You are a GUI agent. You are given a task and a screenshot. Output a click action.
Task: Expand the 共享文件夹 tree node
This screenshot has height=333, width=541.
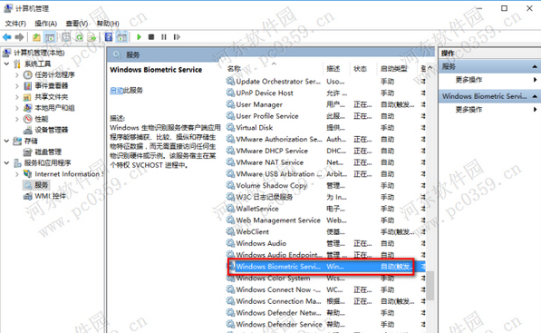tap(17, 97)
